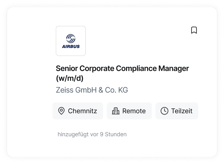Image resolution: width=224 pixels, height=164 pixels.
Task: Click the Airbus swirl emblem
Action: [71, 38]
